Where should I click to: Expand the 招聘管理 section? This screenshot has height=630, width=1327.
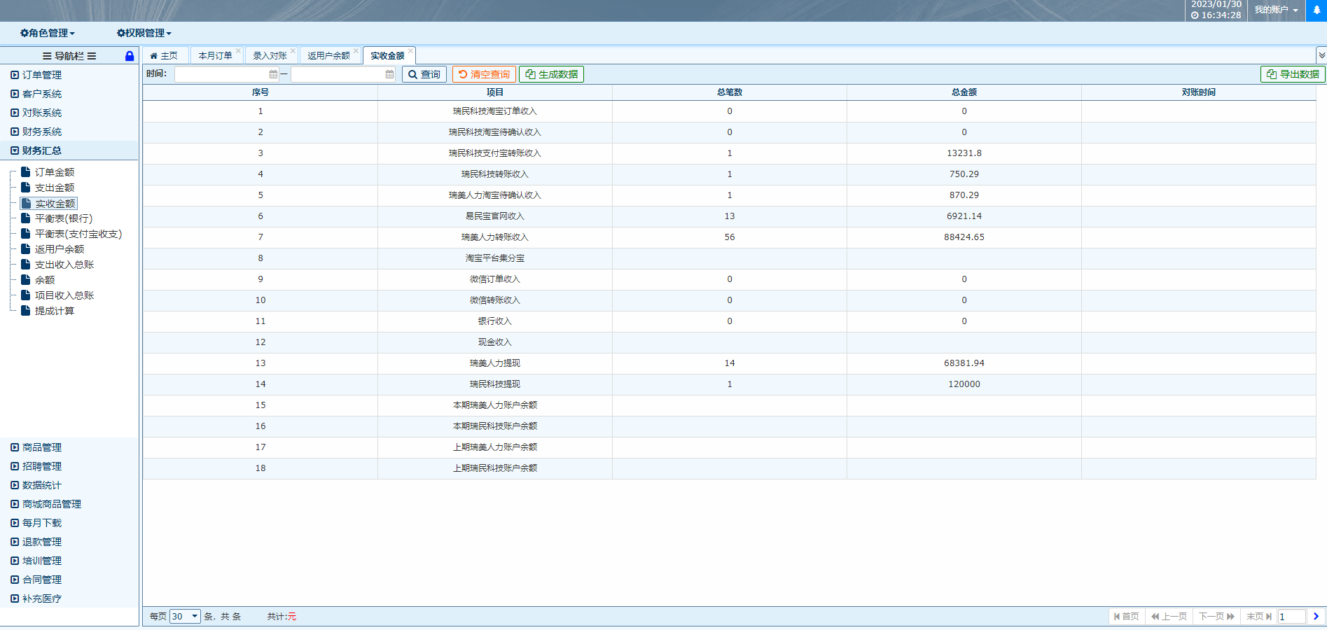point(69,466)
